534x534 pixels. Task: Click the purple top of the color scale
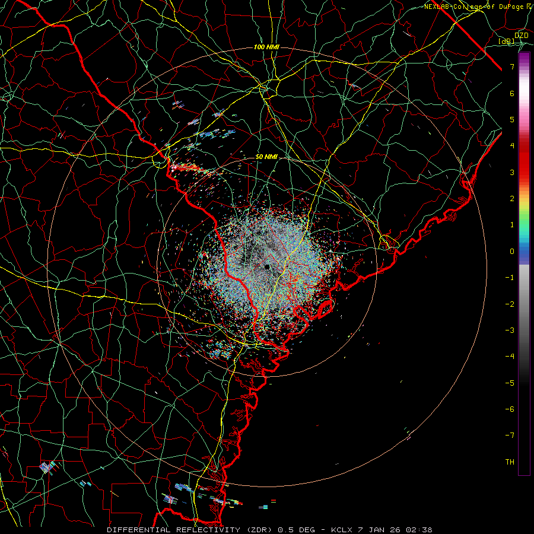click(524, 58)
